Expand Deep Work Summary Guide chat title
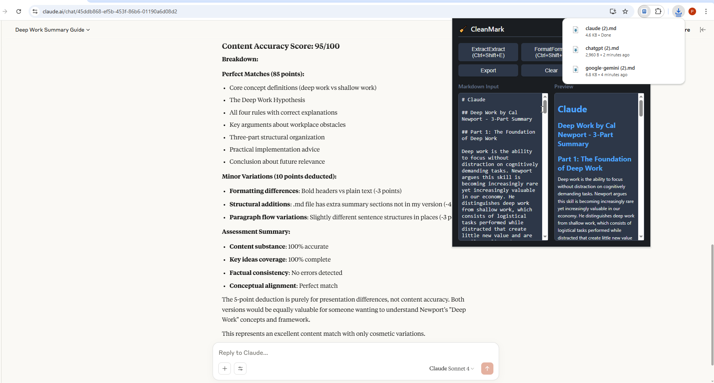This screenshot has height=383, width=714. coord(53,30)
